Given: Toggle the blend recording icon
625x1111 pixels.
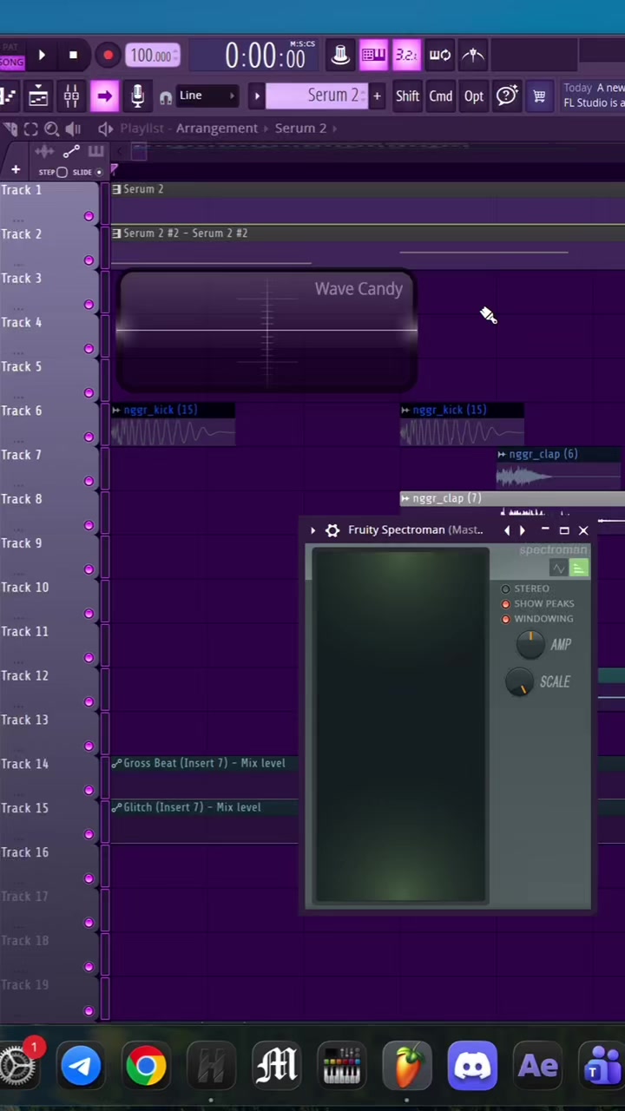Looking at the screenshot, I should pos(473,56).
